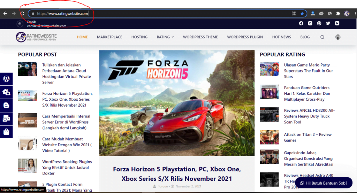Open the YouTube icon in header
This screenshot has height=193, width=357.
coord(337,23)
